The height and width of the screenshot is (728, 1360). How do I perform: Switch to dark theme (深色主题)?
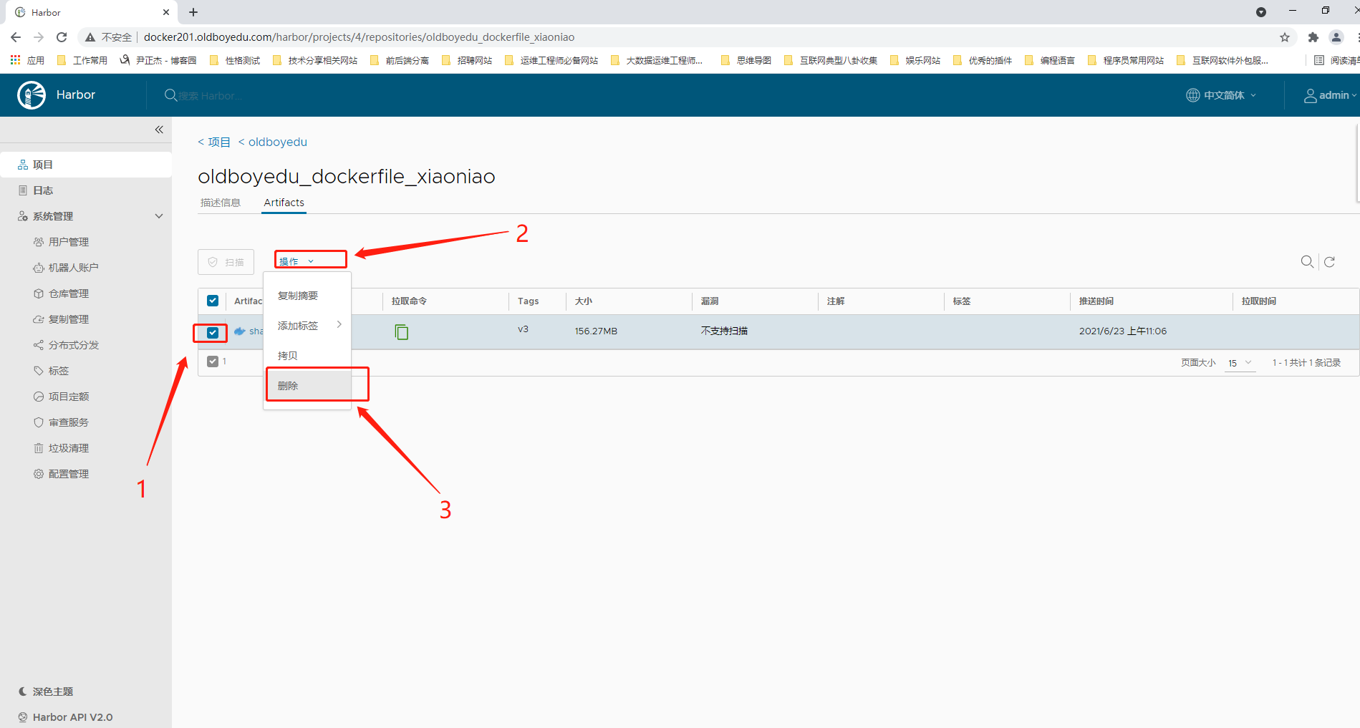[52, 691]
